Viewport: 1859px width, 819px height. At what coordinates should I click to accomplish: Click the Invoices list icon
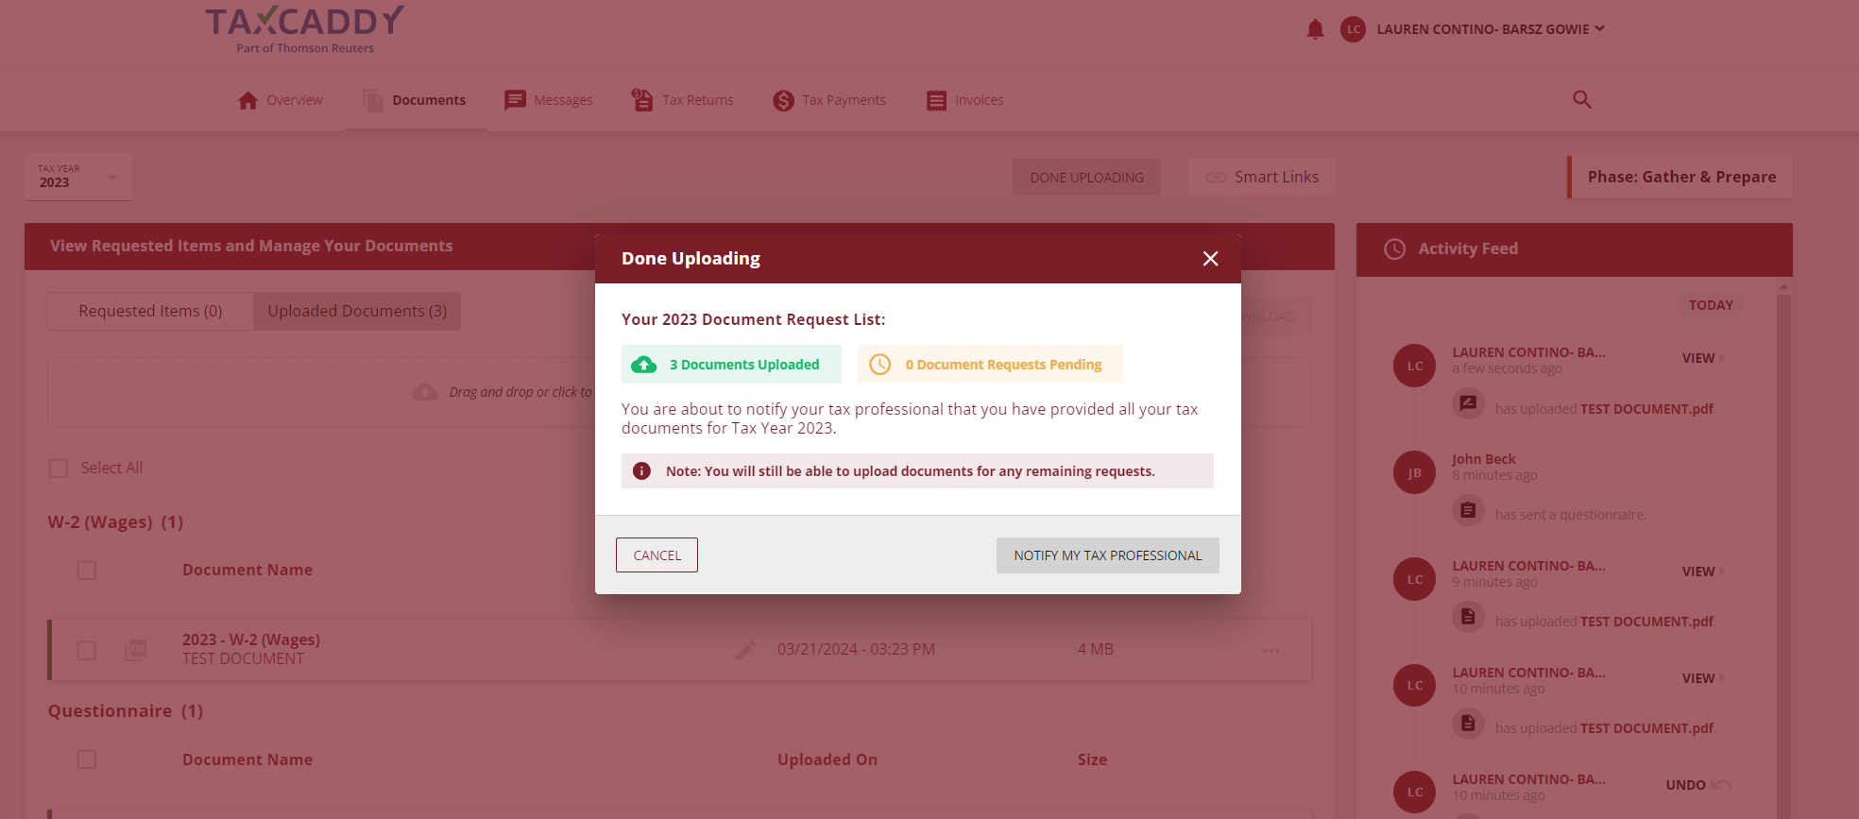coord(936,100)
